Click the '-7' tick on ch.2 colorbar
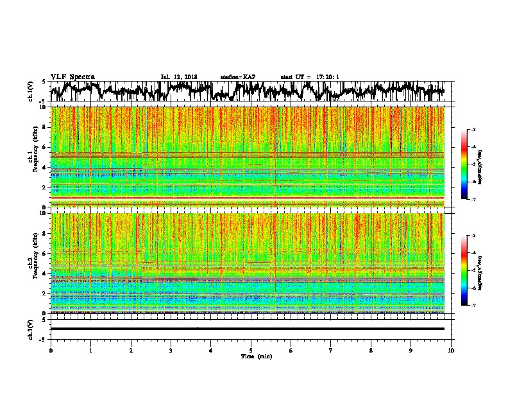Image resolution: width=508 pixels, height=393 pixels. 473,305
